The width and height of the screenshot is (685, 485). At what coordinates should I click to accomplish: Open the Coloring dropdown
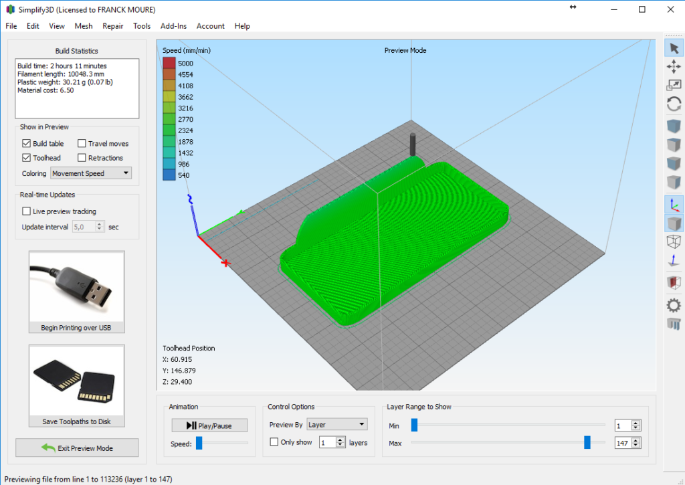pos(90,173)
